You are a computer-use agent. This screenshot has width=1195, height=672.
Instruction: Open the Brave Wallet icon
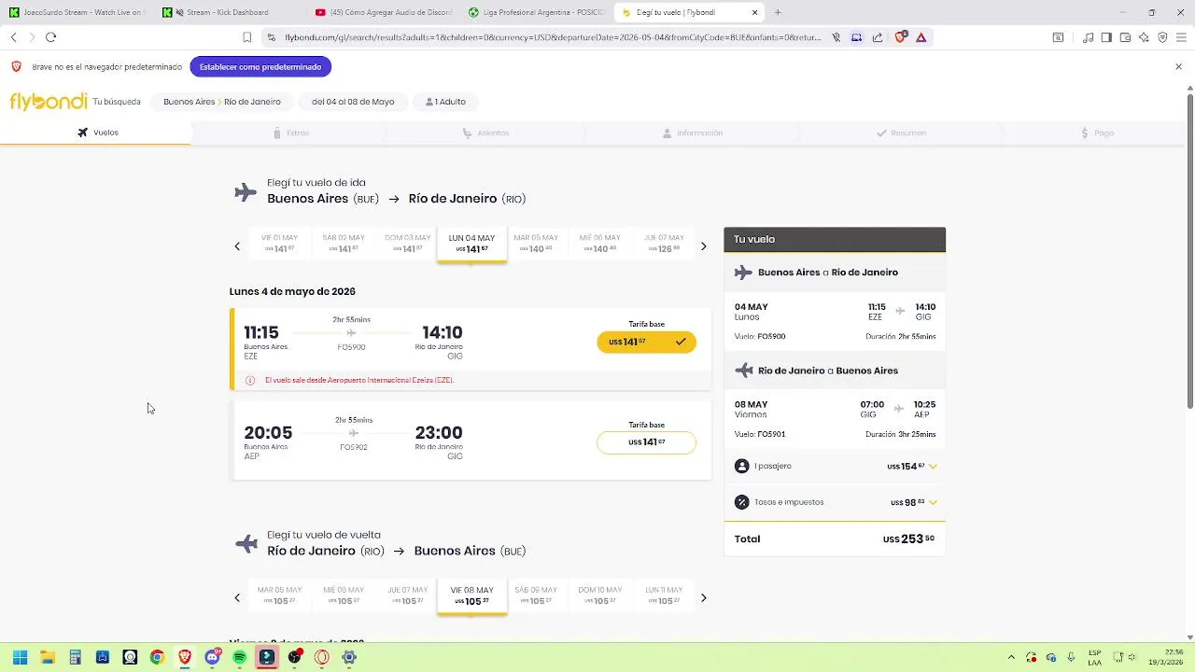[x=1125, y=37]
